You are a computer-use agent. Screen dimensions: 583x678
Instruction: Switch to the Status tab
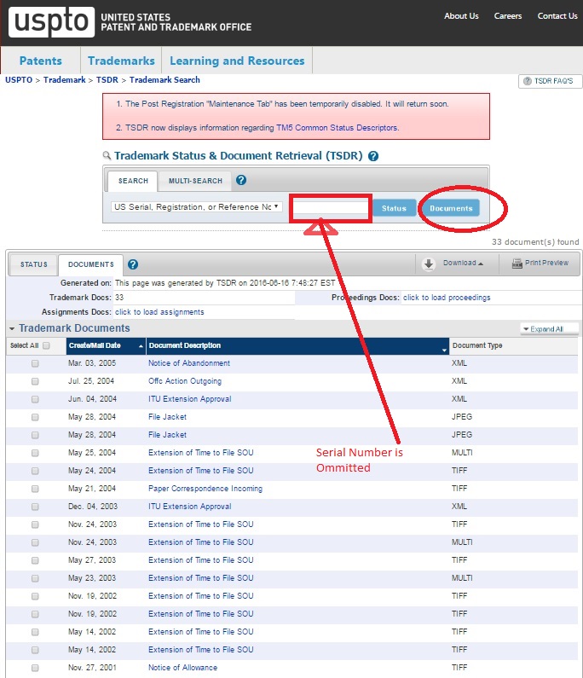coord(34,264)
